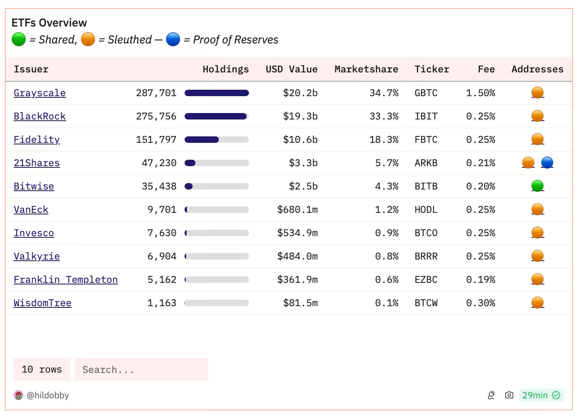Sort by the Ticker column header
This screenshot has width=577, height=416.
432,69
